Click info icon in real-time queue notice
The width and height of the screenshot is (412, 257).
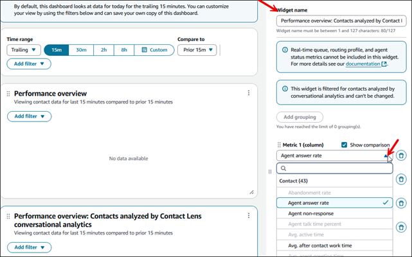(x=285, y=49)
